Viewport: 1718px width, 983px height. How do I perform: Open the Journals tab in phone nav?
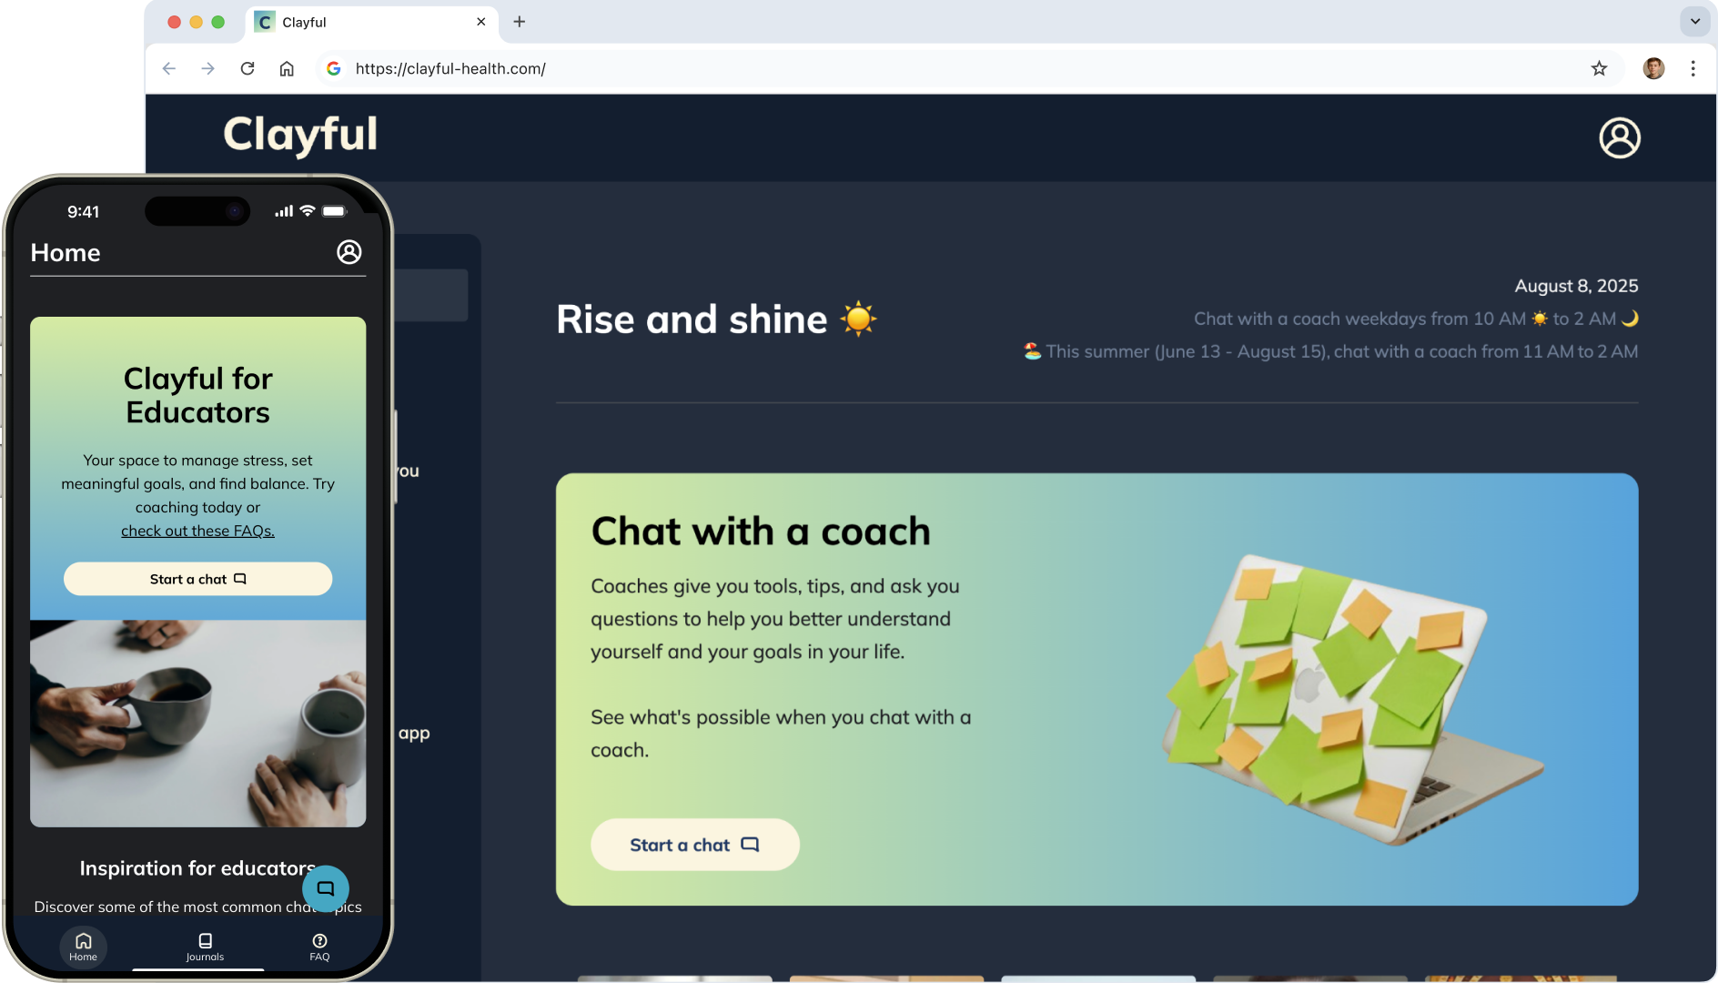(x=205, y=947)
